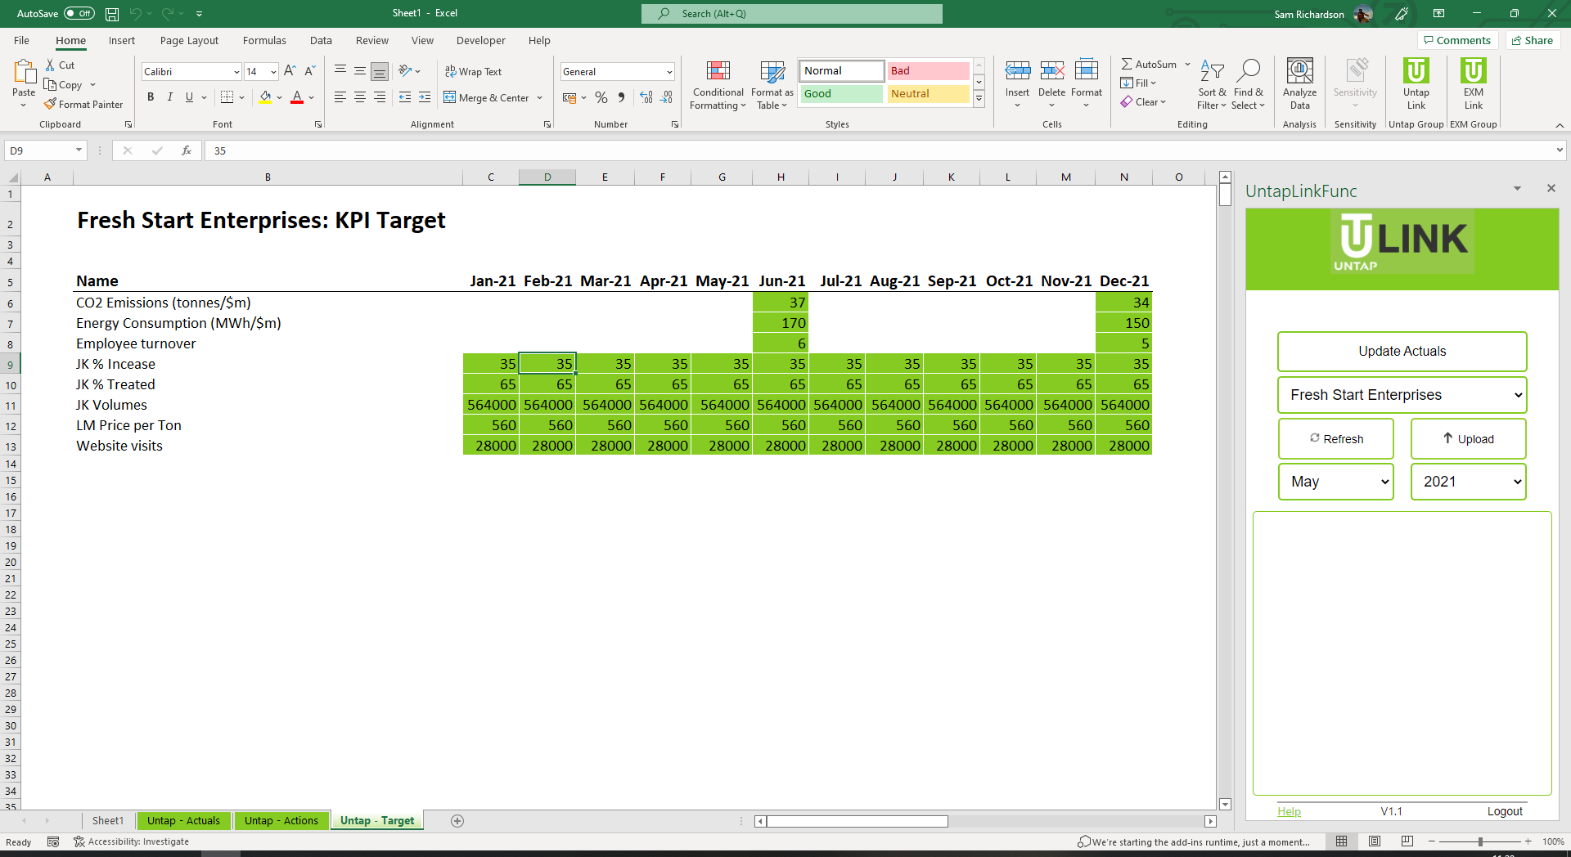1571x857 pixels.
Task: Click the Percent Style icon
Action: (601, 97)
